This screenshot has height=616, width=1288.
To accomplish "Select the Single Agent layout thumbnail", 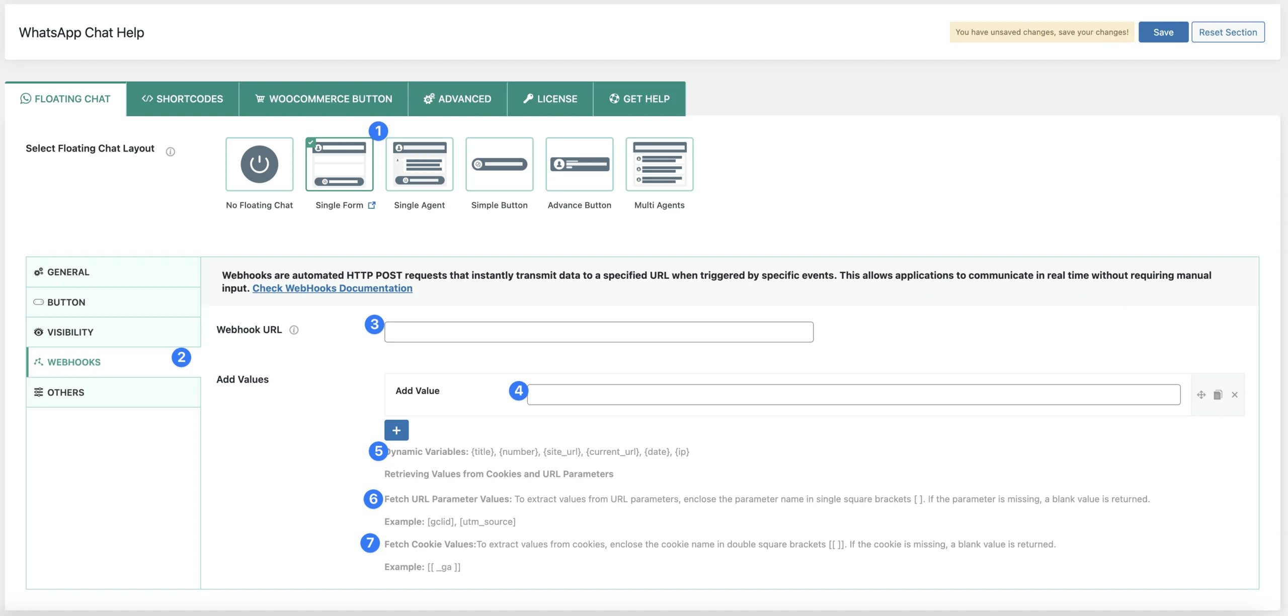I will (419, 164).
